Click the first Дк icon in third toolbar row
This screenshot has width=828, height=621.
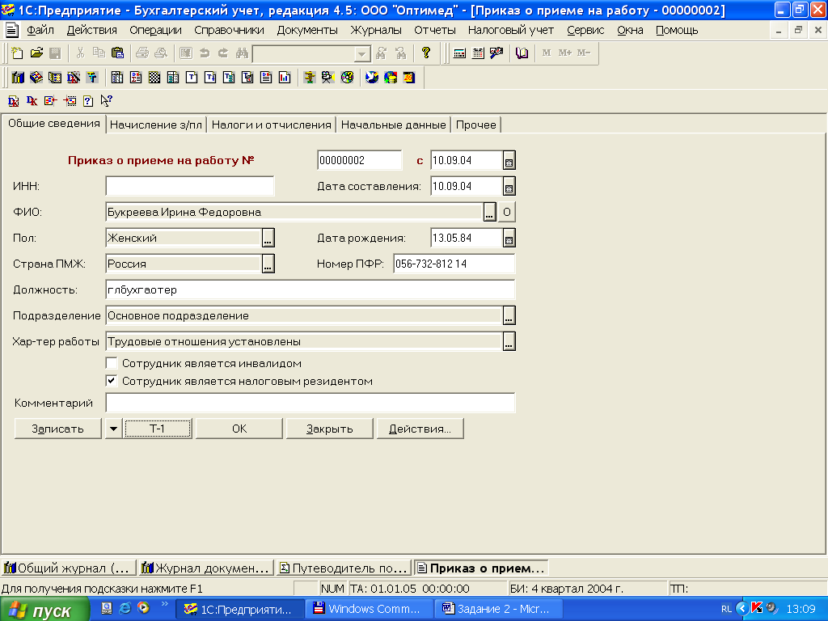tap(14, 101)
